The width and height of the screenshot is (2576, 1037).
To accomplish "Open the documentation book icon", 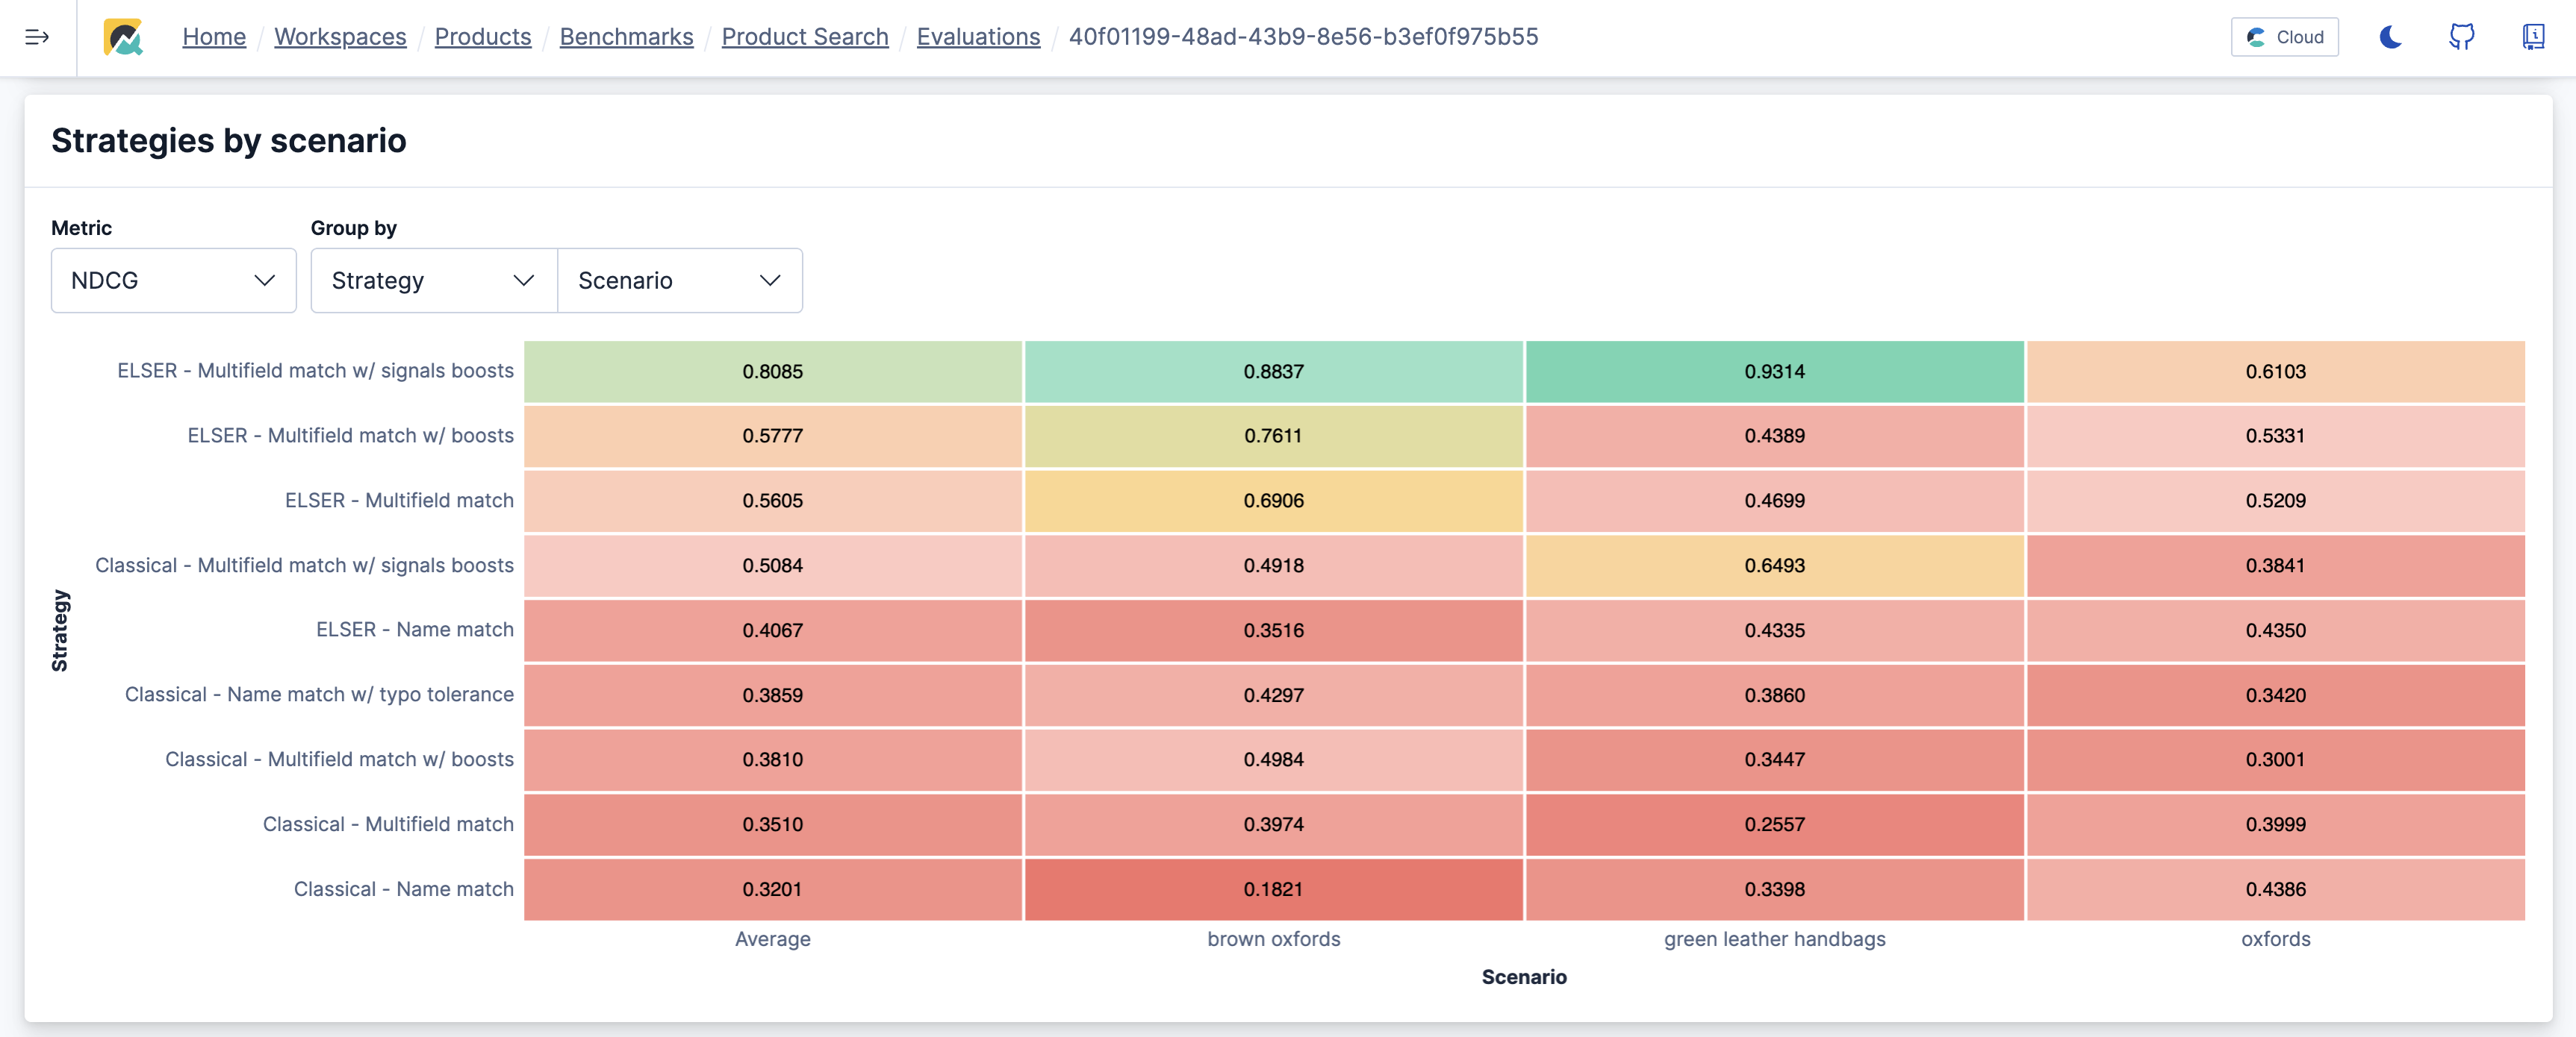I will click(2532, 37).
